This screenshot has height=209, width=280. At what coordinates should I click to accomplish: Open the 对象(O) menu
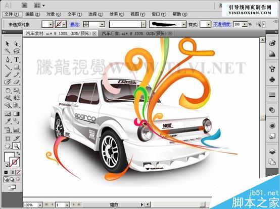(54, 15)
